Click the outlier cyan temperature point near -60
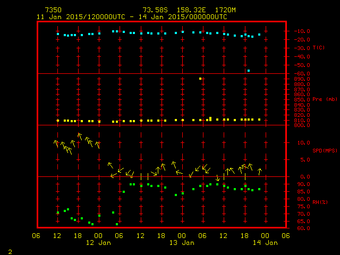Viewport: 340px width, 255px height. click(x=248, y=71)
